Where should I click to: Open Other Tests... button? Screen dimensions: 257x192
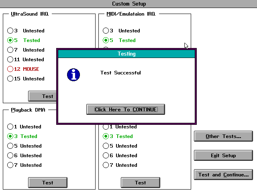tap(223, 136)
